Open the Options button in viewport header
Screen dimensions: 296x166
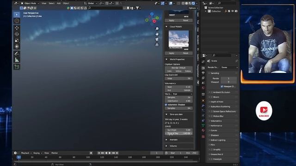pos(193,8)
